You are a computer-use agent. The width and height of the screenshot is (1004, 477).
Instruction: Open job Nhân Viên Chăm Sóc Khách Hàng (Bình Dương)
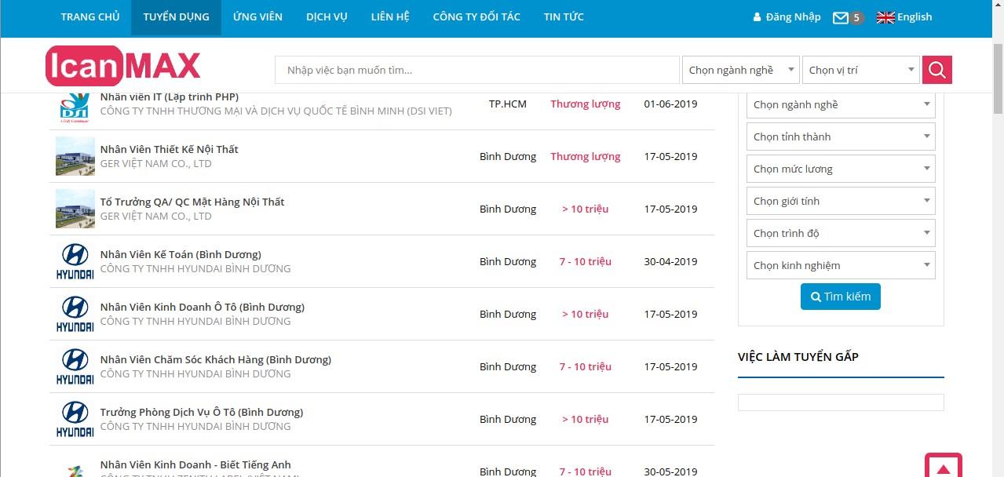pos(216,359)
